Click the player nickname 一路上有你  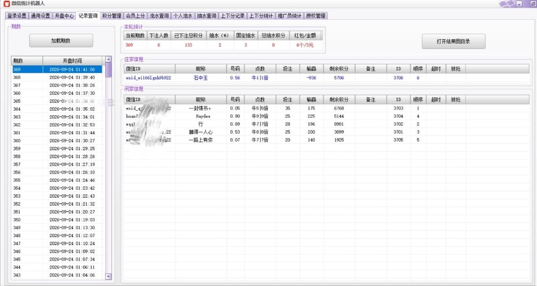tap(200, 140)
